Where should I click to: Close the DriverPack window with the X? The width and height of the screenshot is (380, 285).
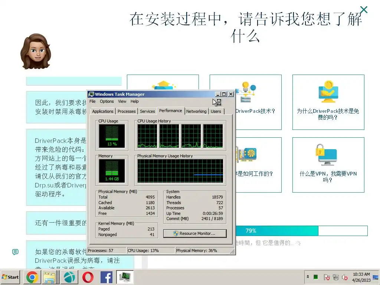tap(364, 10)
